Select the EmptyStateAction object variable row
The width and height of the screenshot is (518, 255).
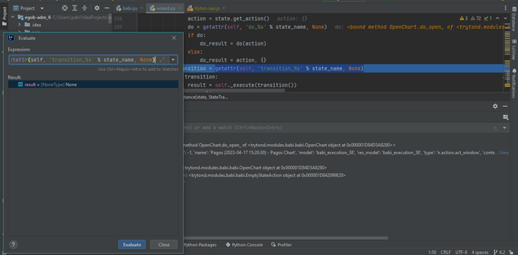(265, 176)
